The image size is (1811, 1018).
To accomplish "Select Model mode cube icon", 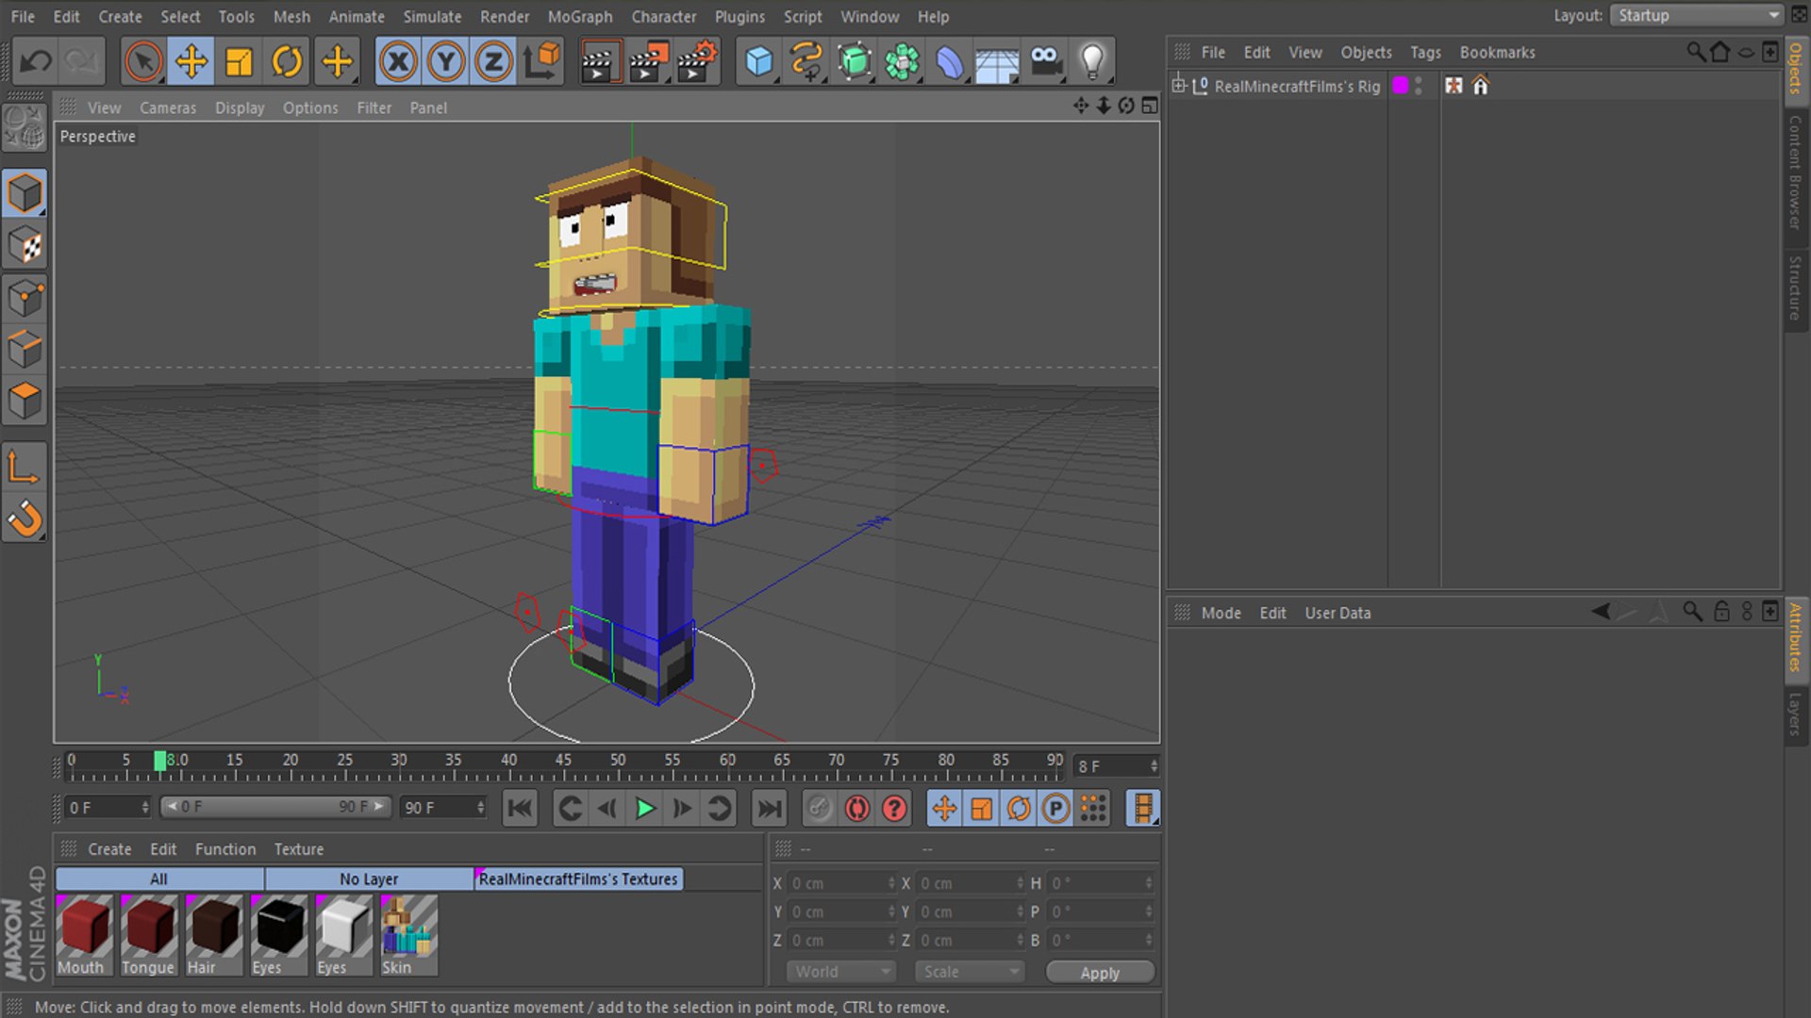I will [25, 194].
